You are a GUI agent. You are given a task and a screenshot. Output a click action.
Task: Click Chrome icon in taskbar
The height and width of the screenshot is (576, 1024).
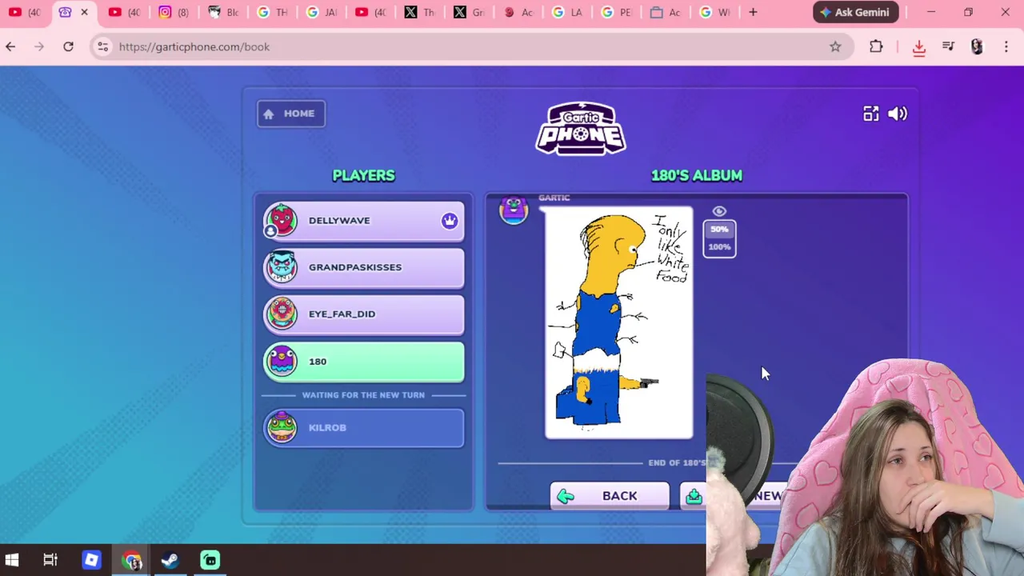point(131,560)
